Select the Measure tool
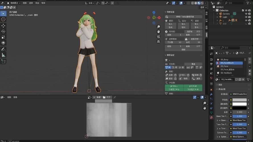Screen dimensions: 253x142 click(3, 55)
